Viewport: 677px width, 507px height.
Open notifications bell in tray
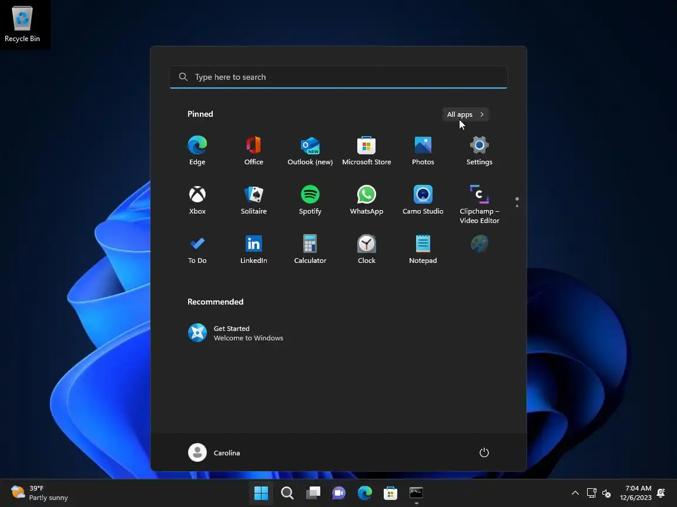661,493
